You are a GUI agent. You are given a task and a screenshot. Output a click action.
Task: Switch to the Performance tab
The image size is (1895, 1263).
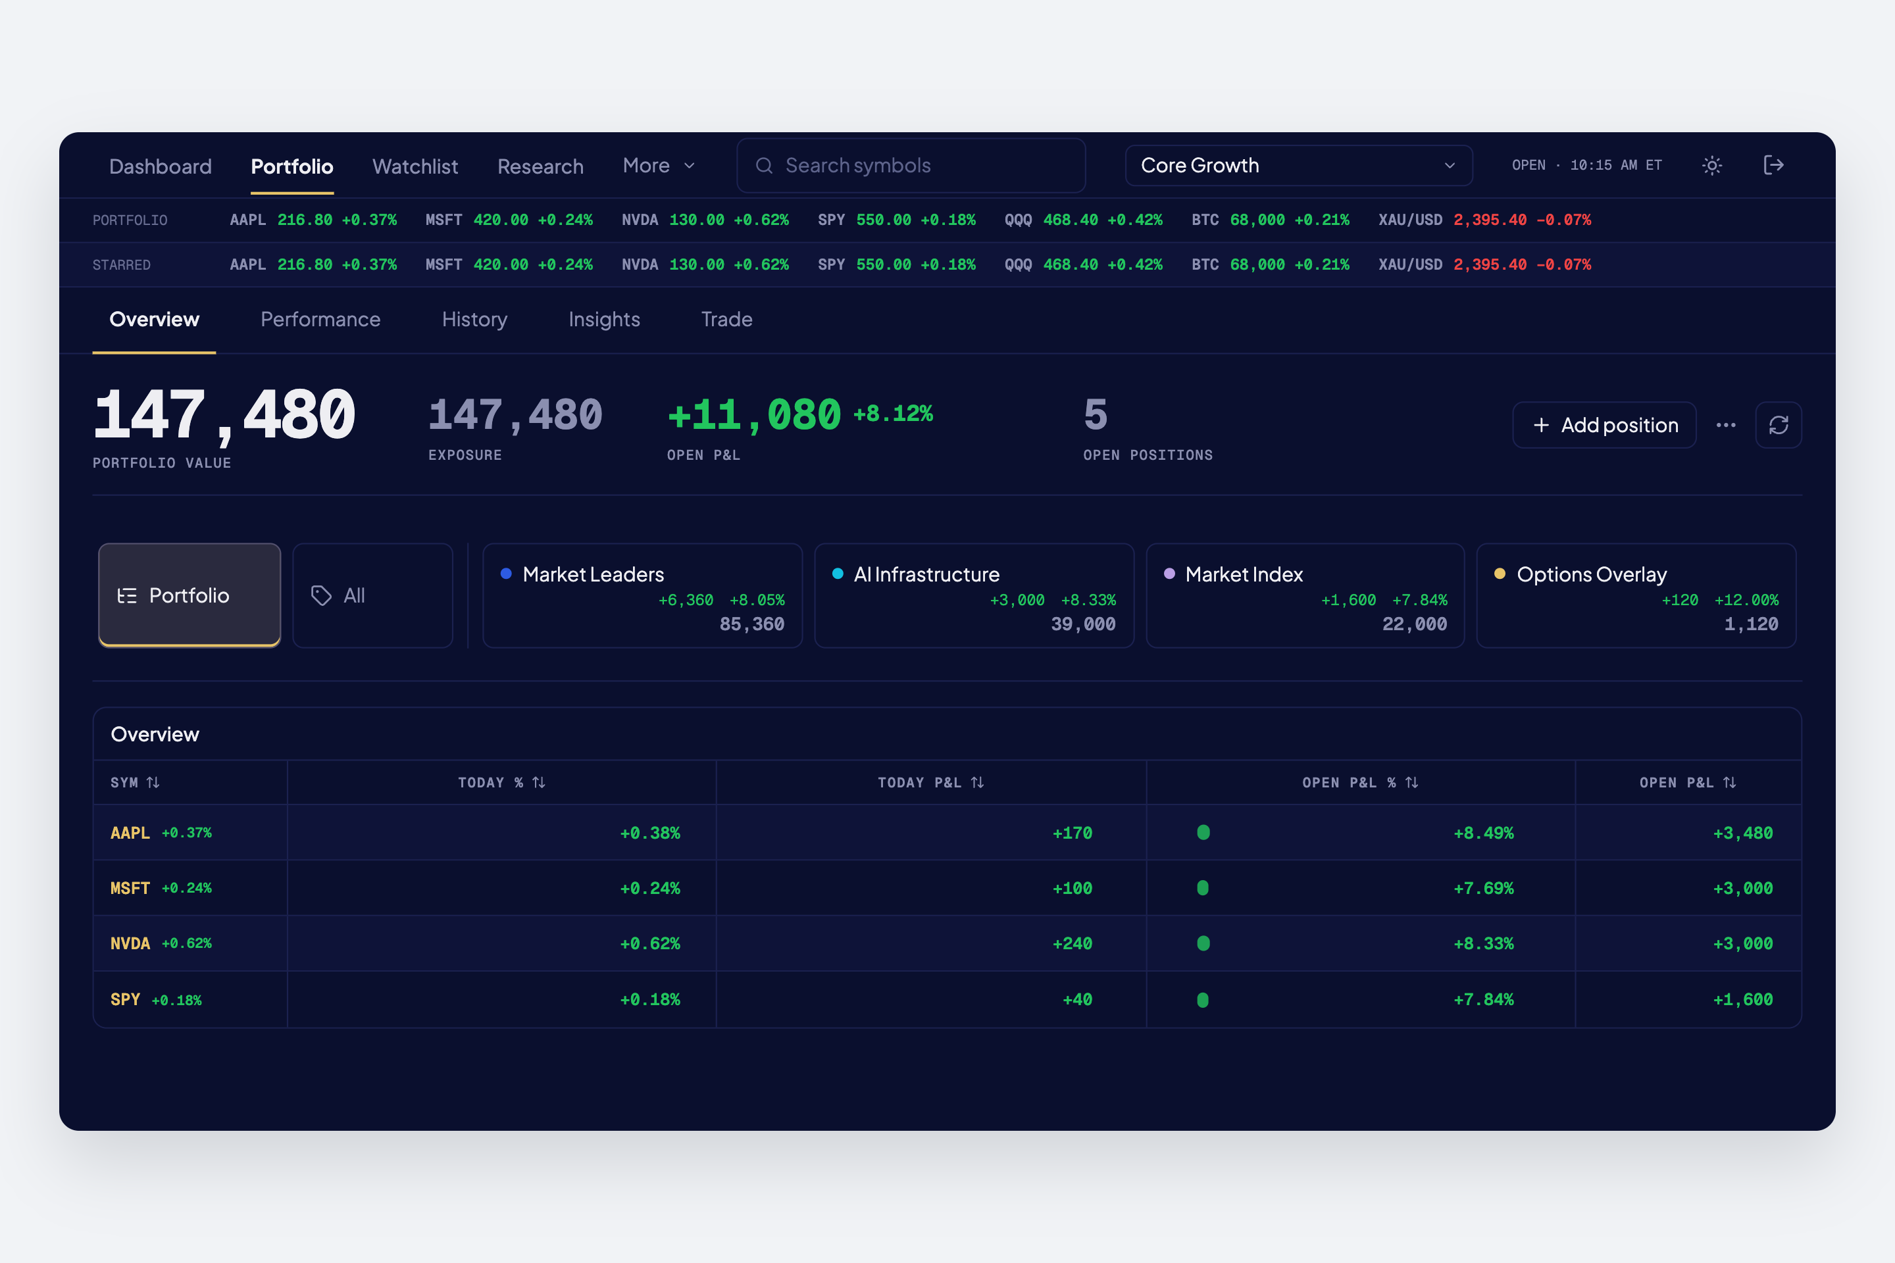tap(320, 319)
